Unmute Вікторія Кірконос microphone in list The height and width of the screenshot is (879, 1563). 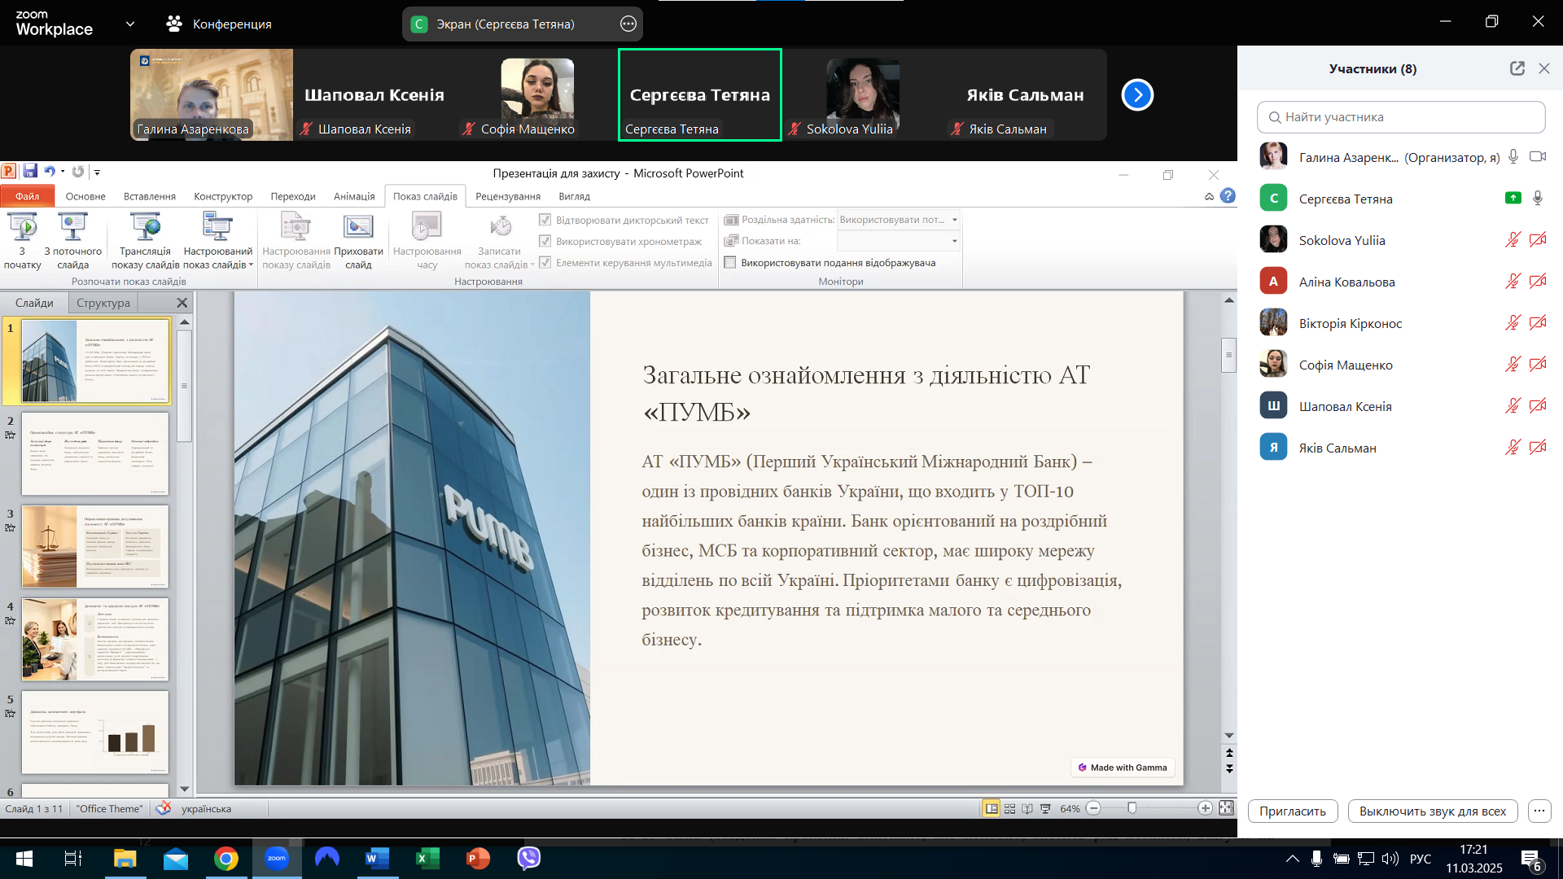1513,322
